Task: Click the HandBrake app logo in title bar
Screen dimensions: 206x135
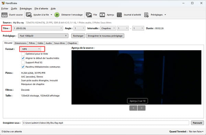Action: (3, 3)
